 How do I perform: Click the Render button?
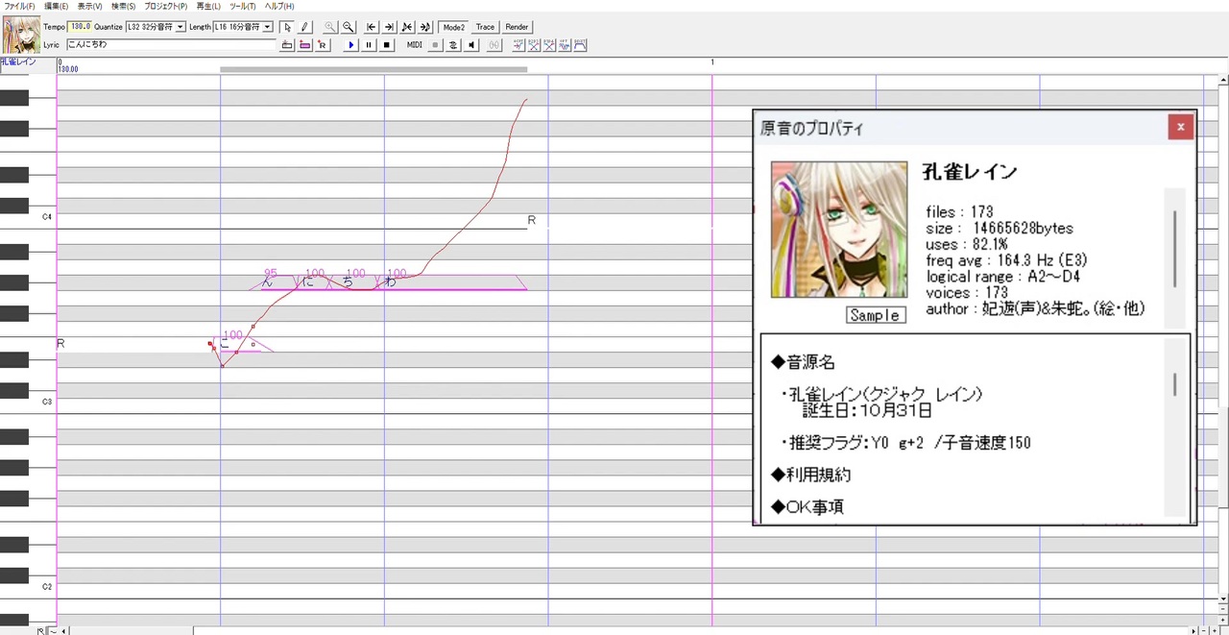pos(517,27)
